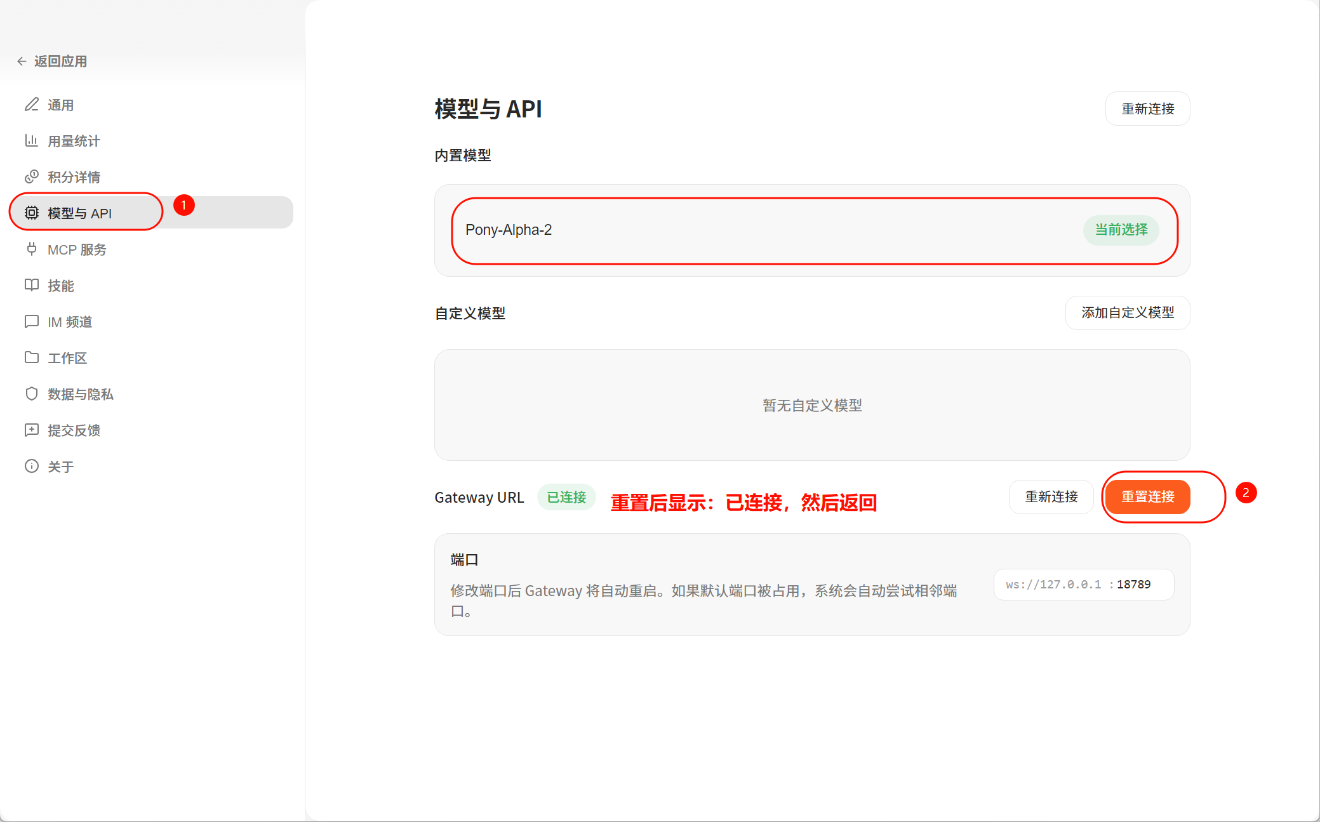Image resolution: width=1320 pixels, height=822 pixels.
Task: Click the folder icon for 工作区
Action: [x=32, y=357]
